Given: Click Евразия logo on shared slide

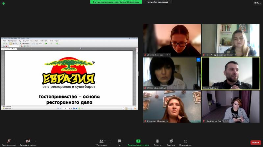Looking at the screenshot, I should coord(69,73).
